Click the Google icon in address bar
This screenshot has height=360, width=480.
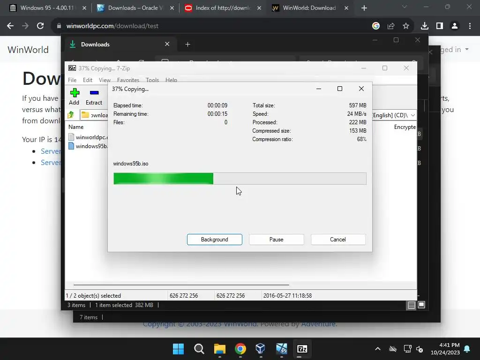coord(376,26)
